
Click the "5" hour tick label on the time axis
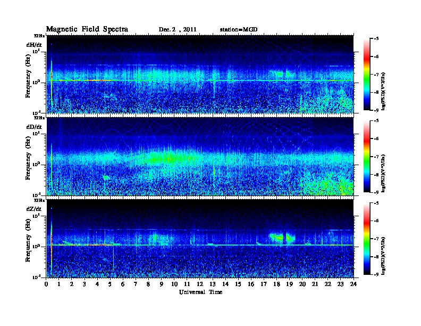click(x=110, y=284)
